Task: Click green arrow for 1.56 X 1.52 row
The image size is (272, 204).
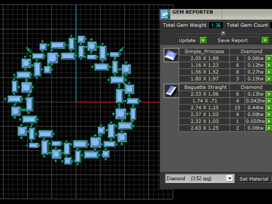Action: tap(269, 72)
